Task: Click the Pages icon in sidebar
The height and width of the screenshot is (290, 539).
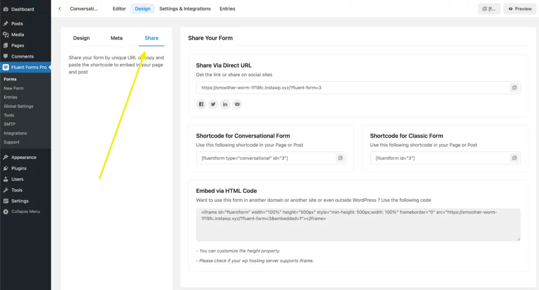Action: pos(6,45)
